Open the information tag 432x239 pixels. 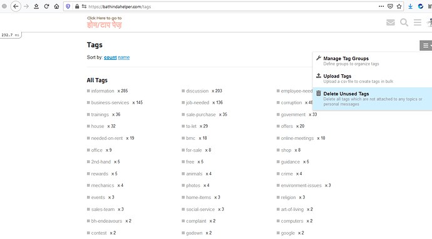pyautogui.click(x=103, y=91)
